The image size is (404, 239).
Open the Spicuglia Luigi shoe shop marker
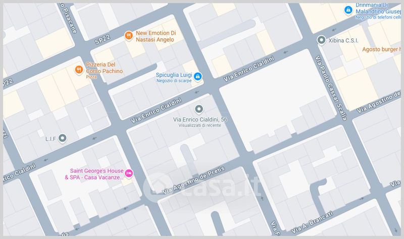[x=197, y=77]
